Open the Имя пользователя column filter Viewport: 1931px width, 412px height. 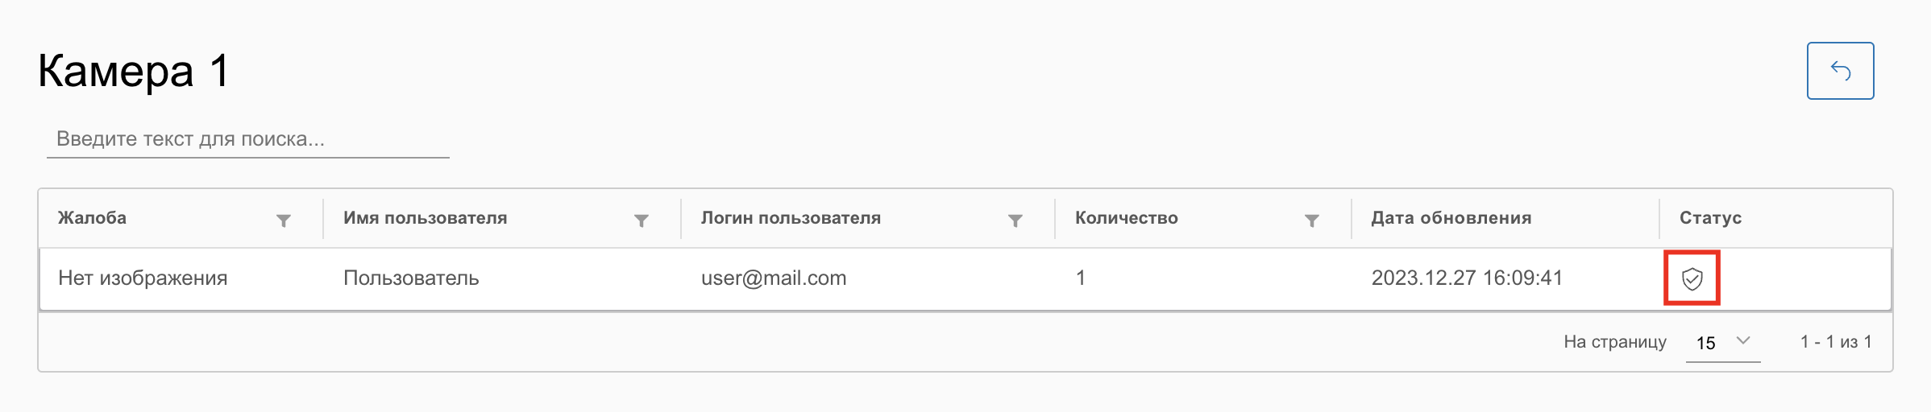(642, 220)
